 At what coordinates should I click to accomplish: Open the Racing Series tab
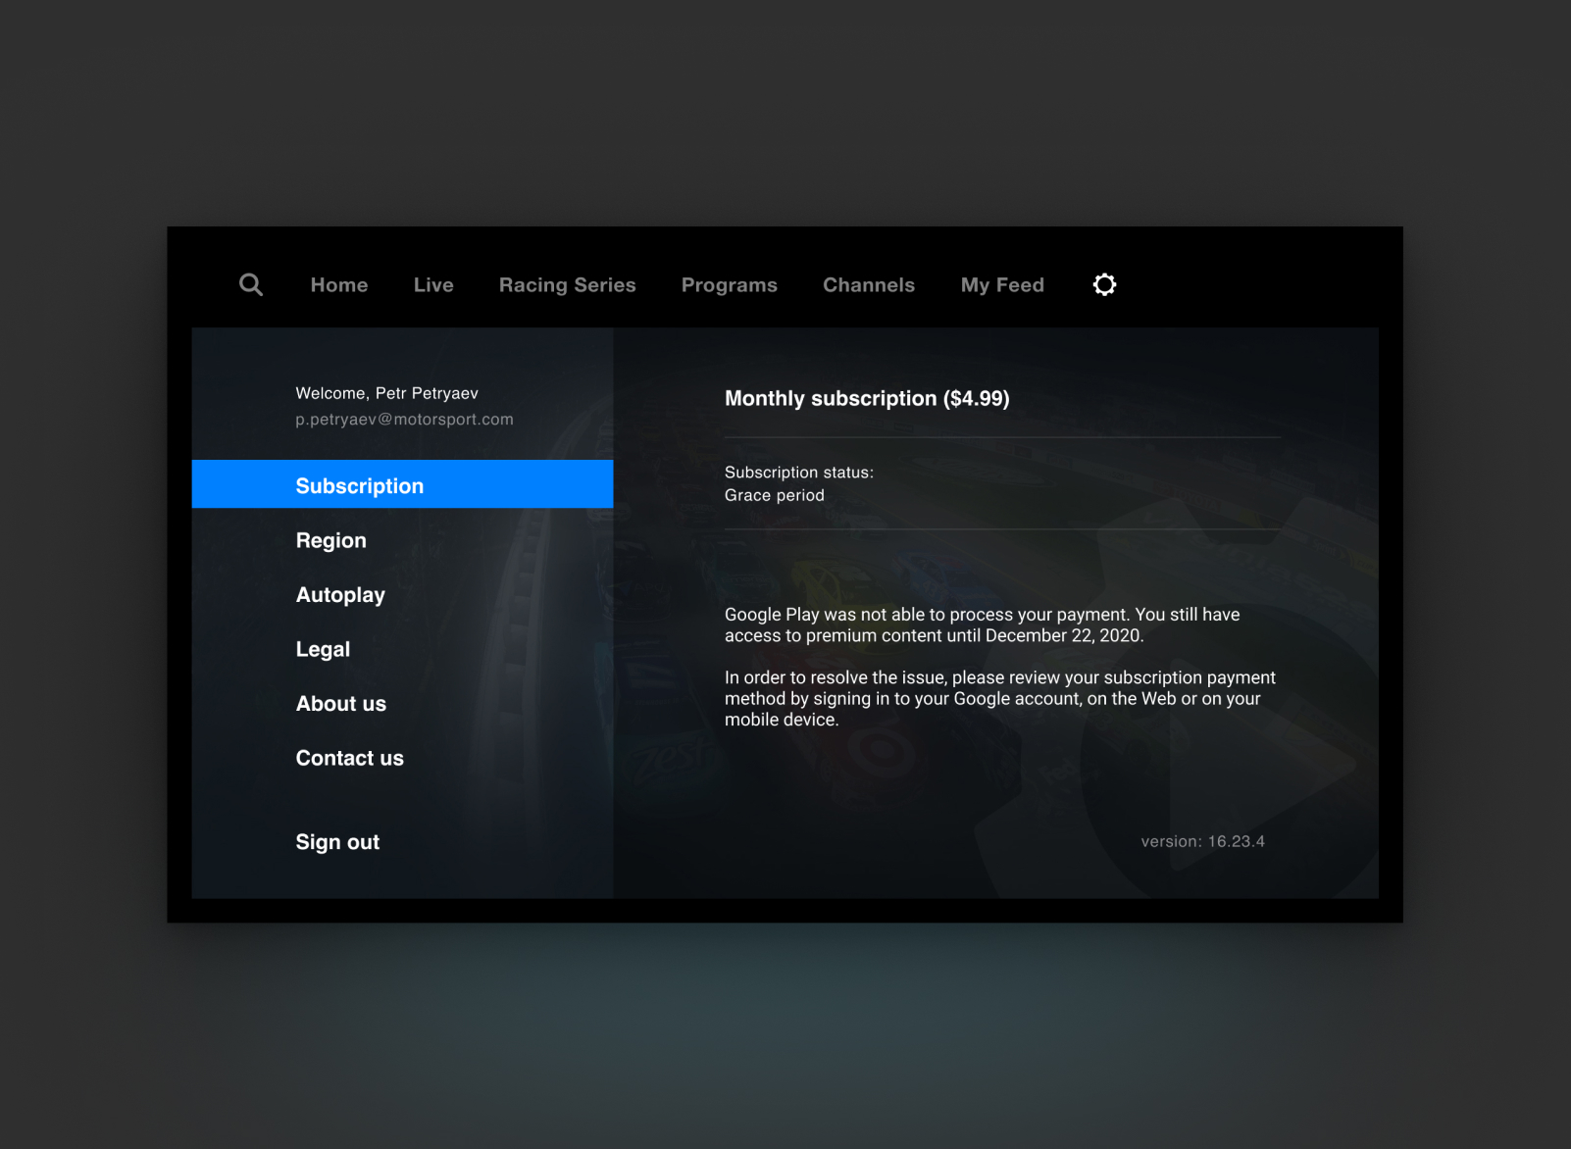tap(567, 285)
